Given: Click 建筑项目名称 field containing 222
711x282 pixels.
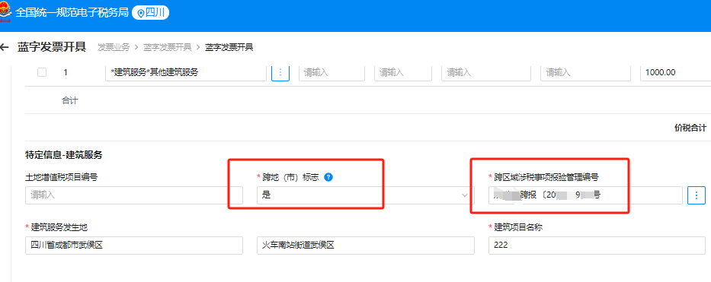Looking at the screenshot, I should [597, 246].
